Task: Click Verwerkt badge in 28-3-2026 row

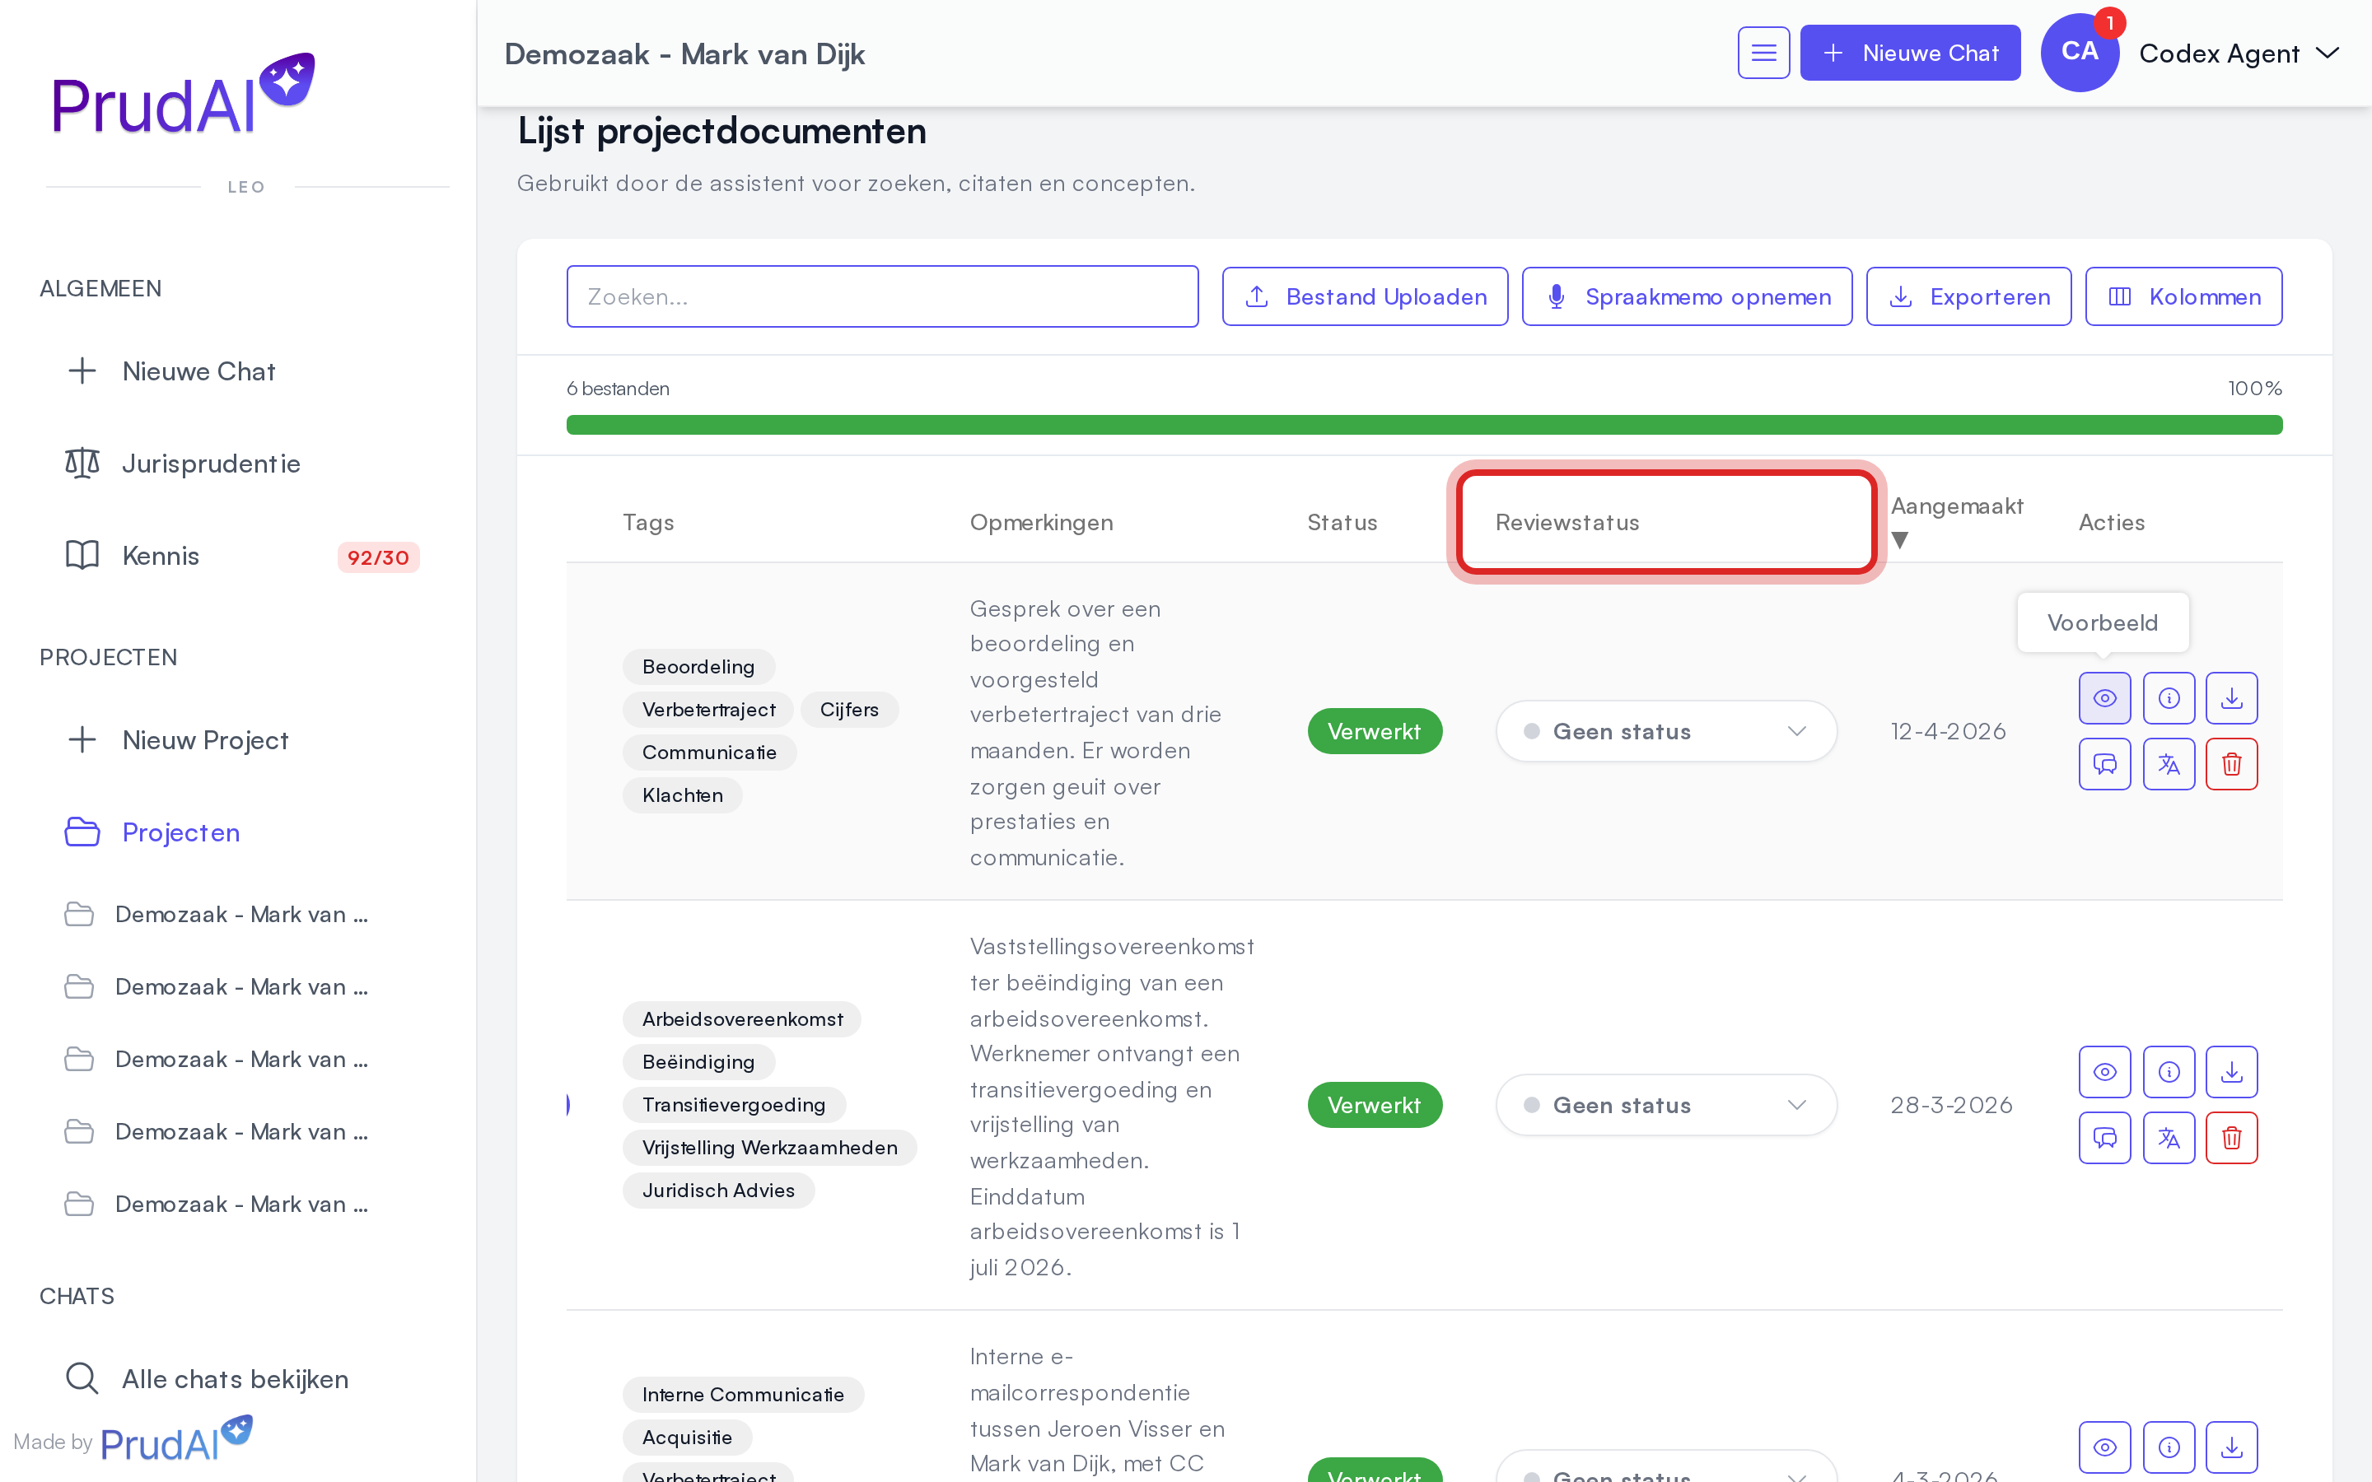Action: [x=1374, y=1105]
